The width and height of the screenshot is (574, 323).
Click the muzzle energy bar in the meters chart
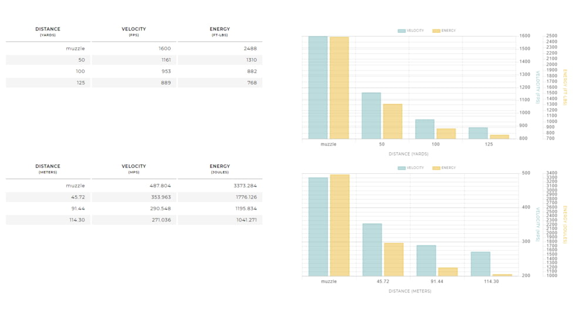tap(340, 226)
